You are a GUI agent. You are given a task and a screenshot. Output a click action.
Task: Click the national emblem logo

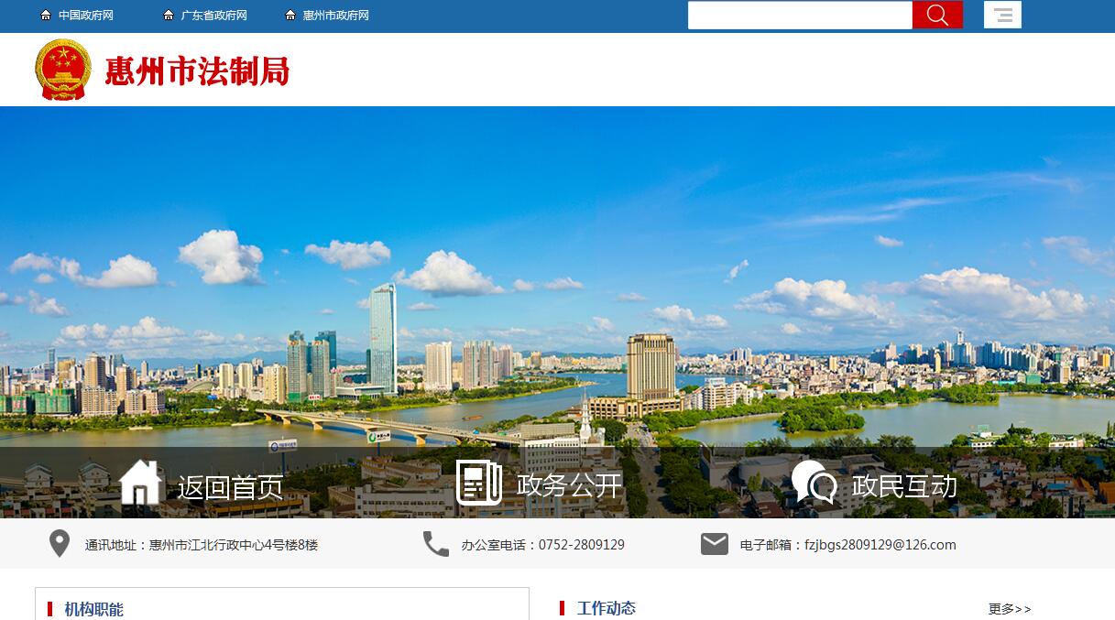pyautogui.click(x=63, y=70)
